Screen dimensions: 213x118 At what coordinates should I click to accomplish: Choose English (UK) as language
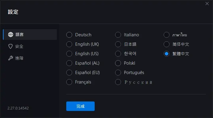coord(69,44)
